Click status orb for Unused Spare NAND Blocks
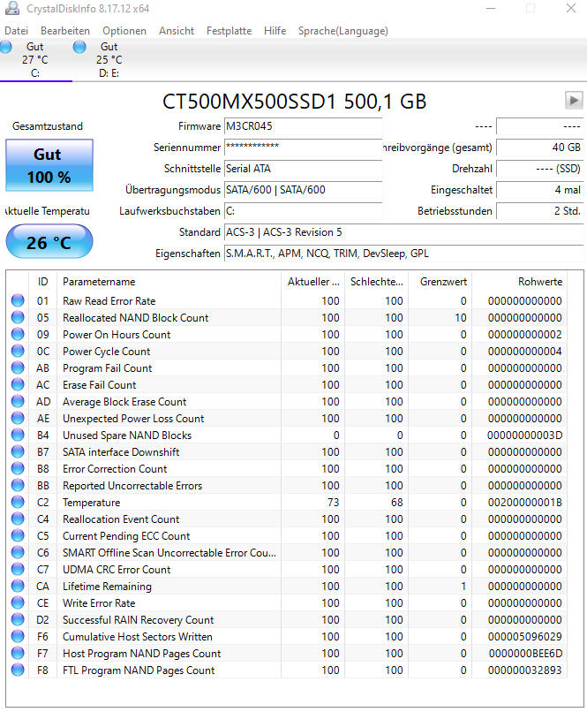 pyautogui.click(x=18, y=435)
